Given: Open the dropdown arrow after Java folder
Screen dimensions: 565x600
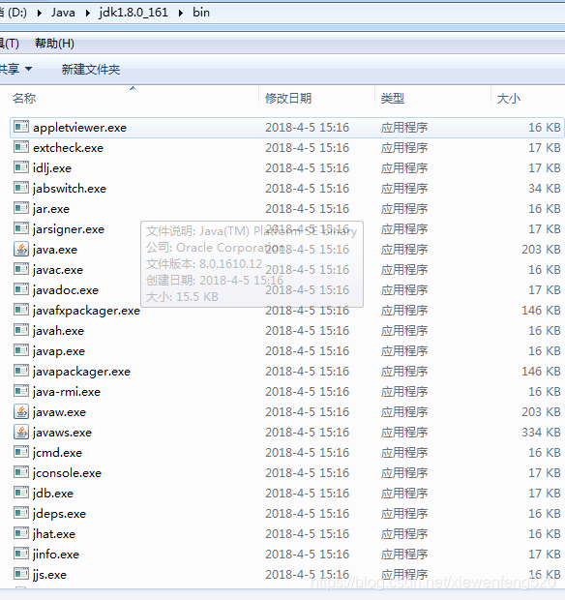Looking at the screenshot, I should (x=88, y=13).
